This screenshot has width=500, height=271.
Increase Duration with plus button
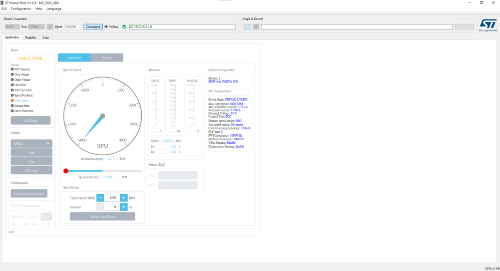tap(124, 207)
